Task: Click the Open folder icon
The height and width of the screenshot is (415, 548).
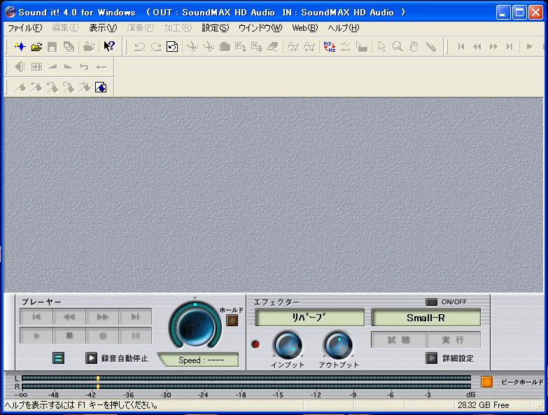Action: (36, 46)
